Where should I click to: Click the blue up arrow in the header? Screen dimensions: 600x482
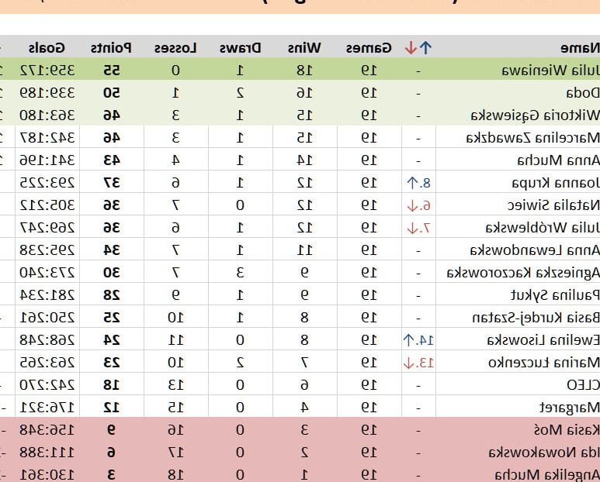pos(425,48)
